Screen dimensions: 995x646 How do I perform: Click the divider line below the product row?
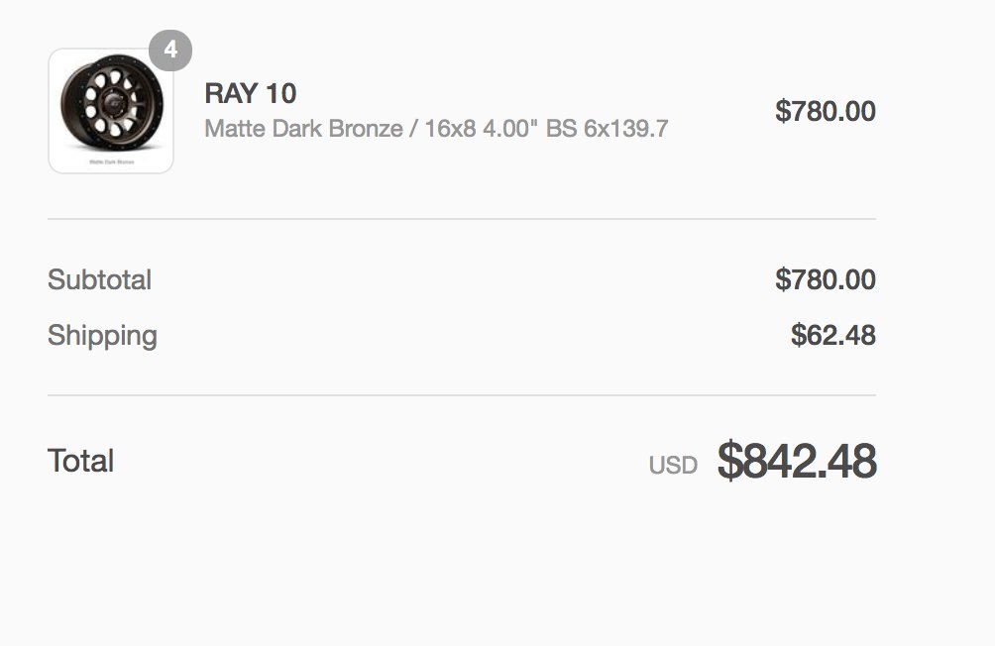pyautogui.click(x=462, y=219)
